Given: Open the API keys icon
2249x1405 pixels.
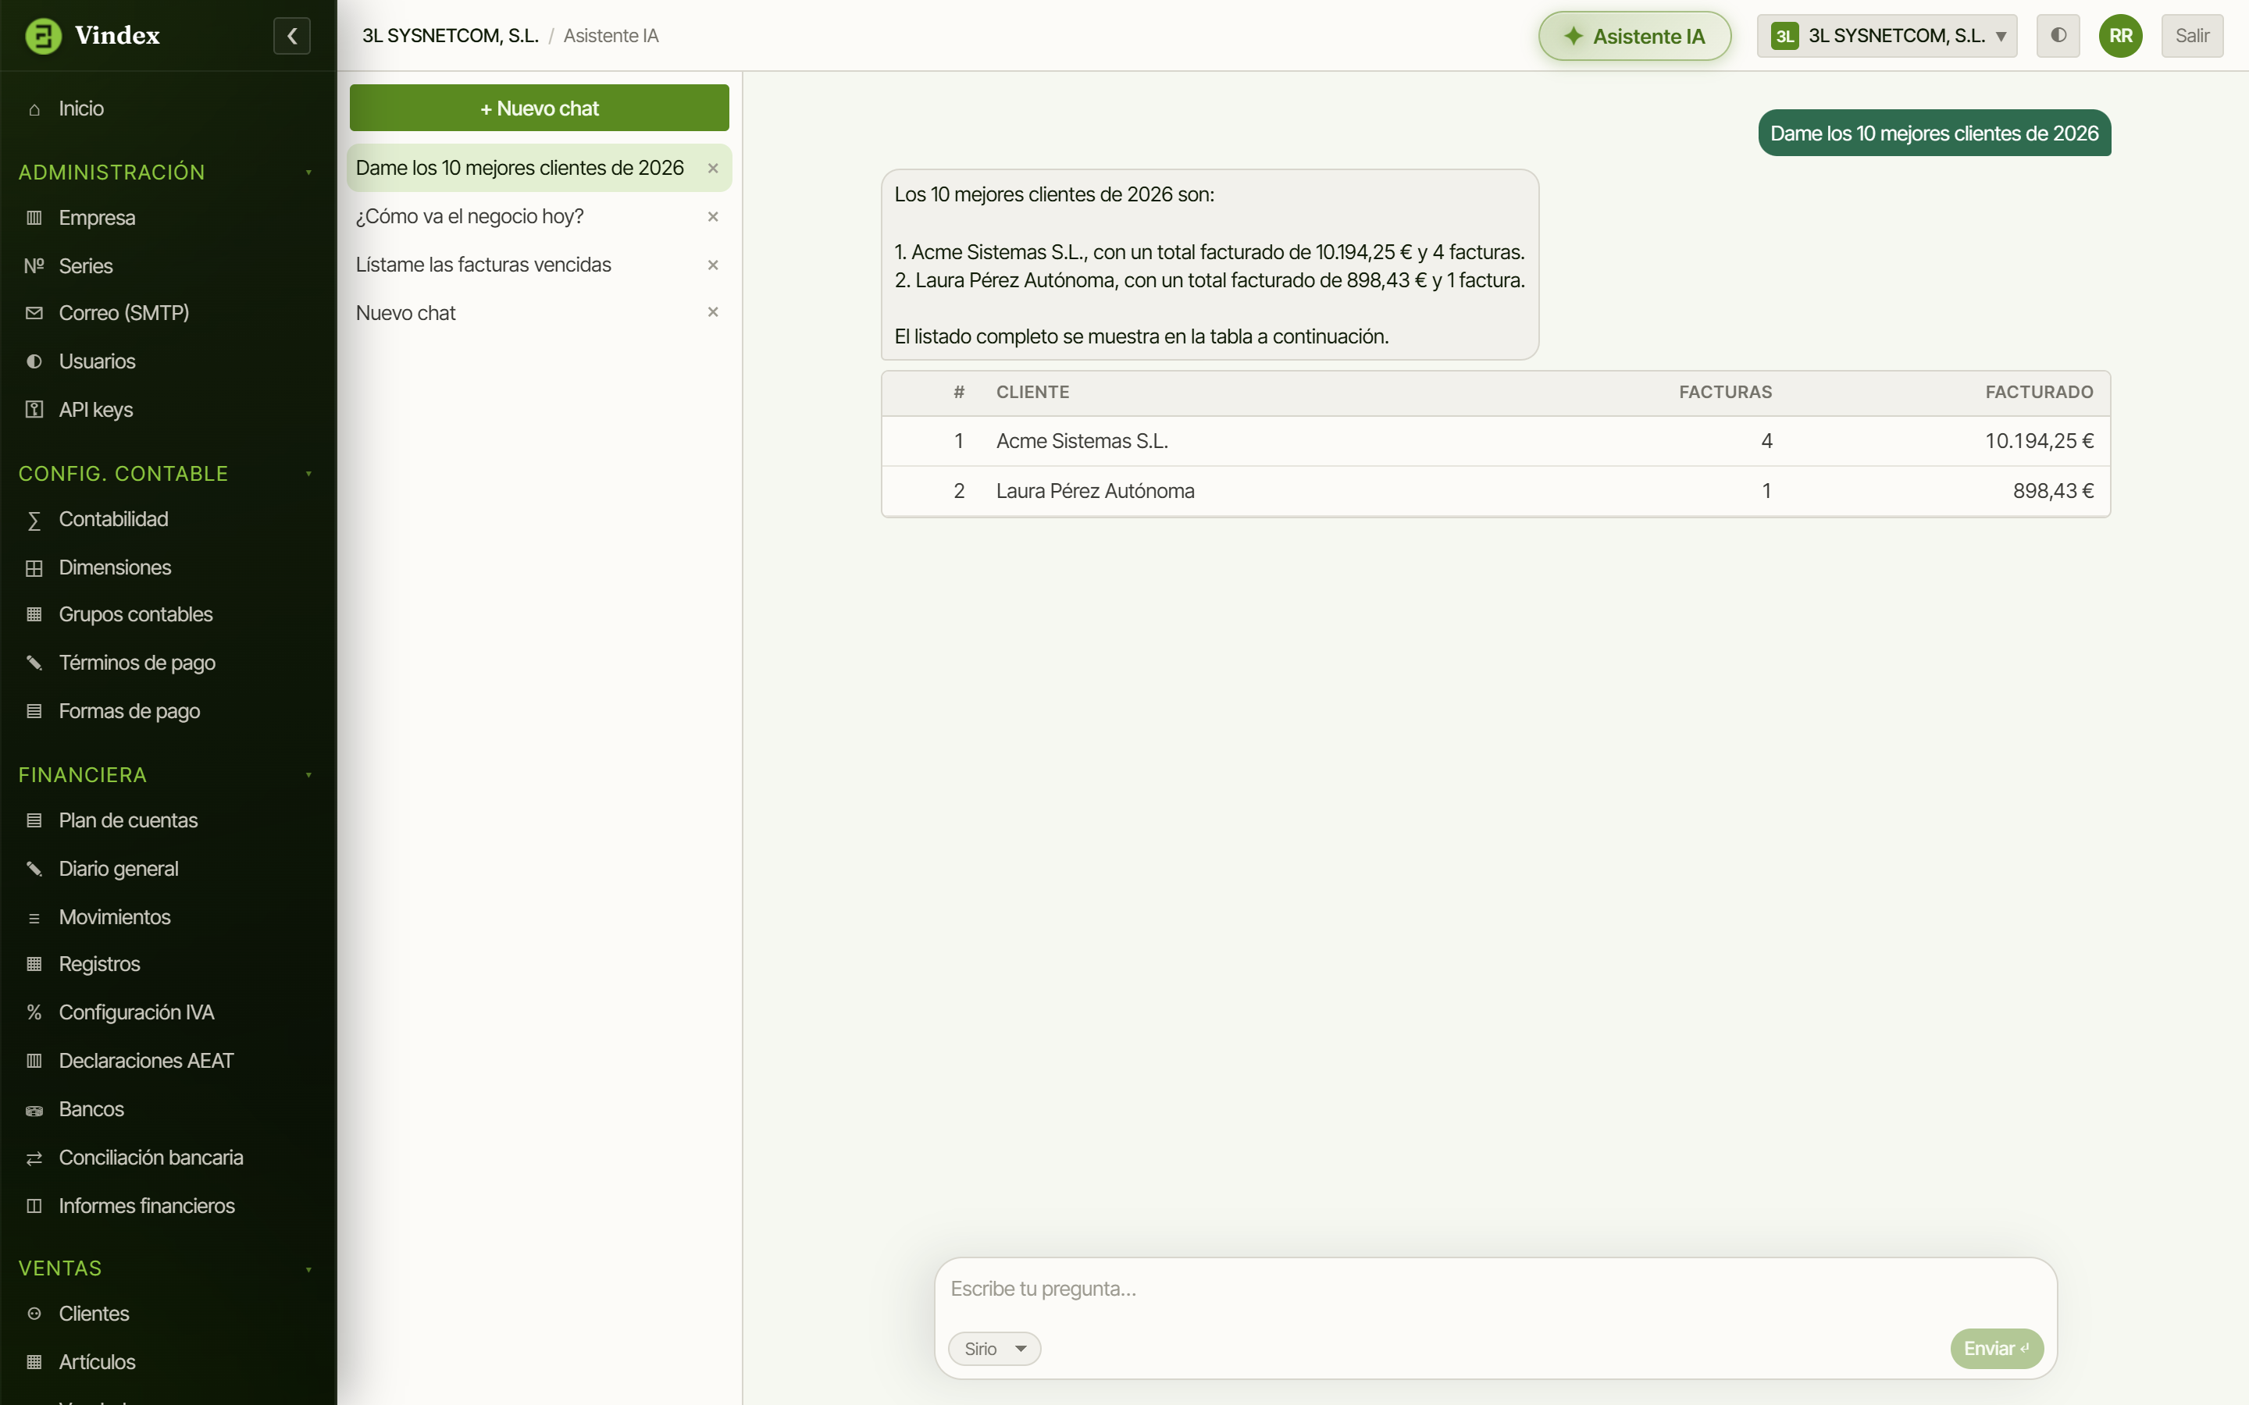Looking at the screenshot, I should point(34,410).
